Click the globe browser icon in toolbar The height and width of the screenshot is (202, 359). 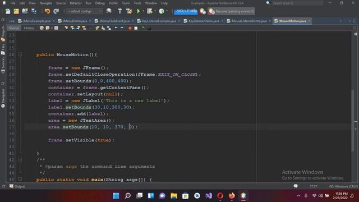(x=109, y=11)
